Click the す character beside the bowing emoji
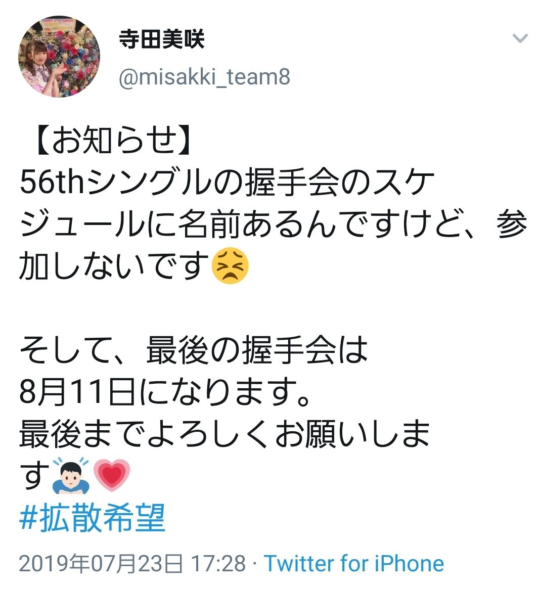Viewport: 538px width, 589px height. [34, 476]
